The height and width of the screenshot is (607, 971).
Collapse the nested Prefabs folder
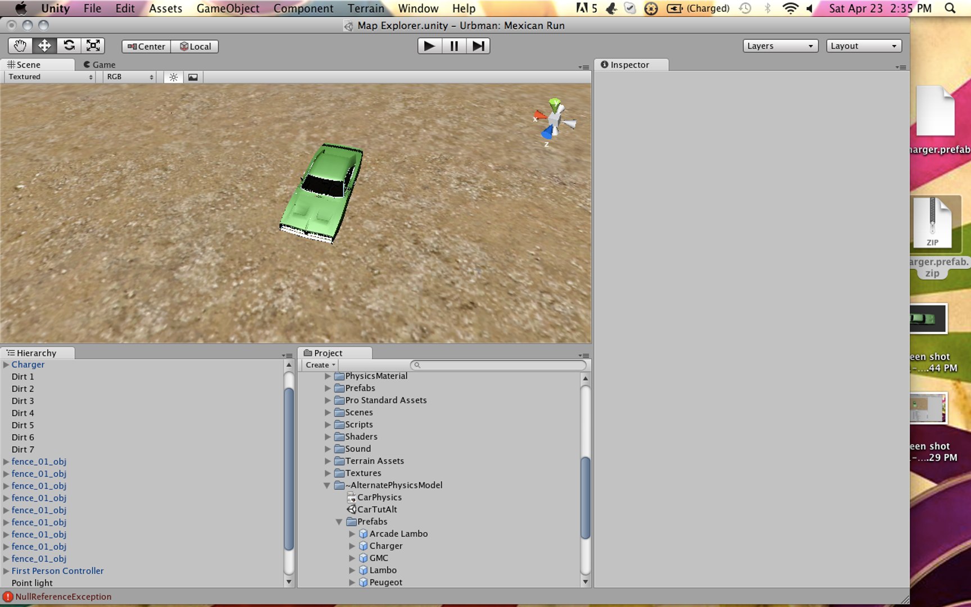click(339, 522)
